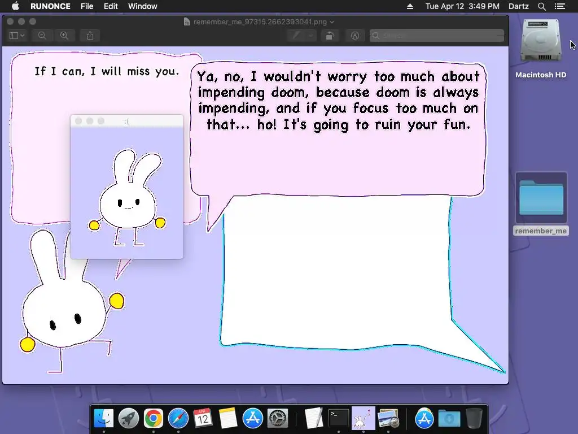Click into the Preview search field

tap(437, 36)
